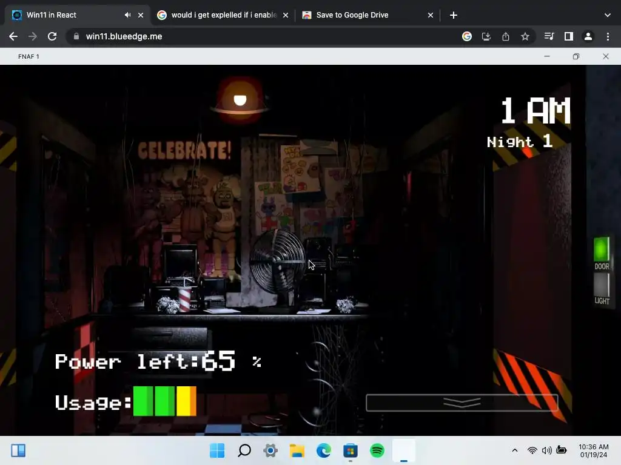Minimize the FNAF 1 window
621x465 pixels.
click(x=547, y=56)
